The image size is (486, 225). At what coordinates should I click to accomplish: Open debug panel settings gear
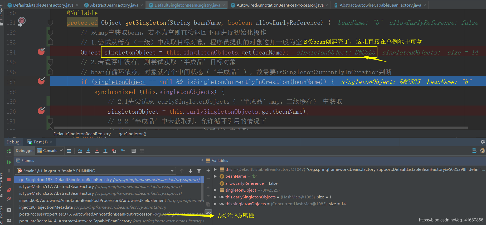point(483,142)
